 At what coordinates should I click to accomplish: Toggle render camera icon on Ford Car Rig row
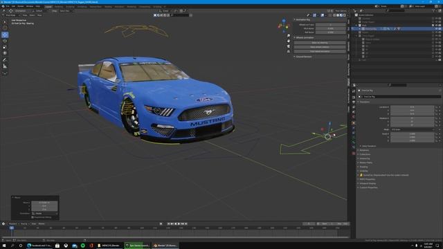tap(440, 29)
